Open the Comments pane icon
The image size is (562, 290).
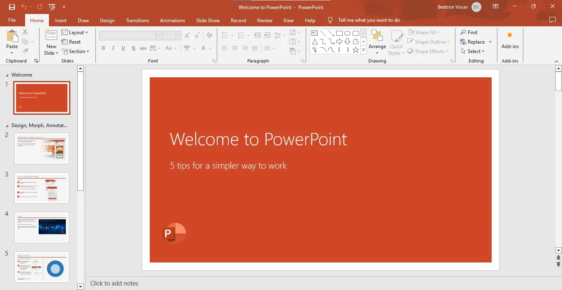tap(553, 20)
